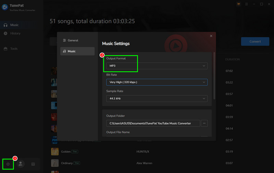274x173 pixels.
Task: Click the DURATION column header
Action: pos(233,59)
